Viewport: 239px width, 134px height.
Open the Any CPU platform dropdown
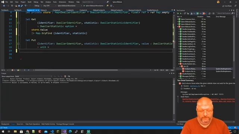tap(49, 6)
